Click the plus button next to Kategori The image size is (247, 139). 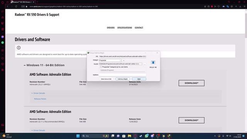click(123, 60)
